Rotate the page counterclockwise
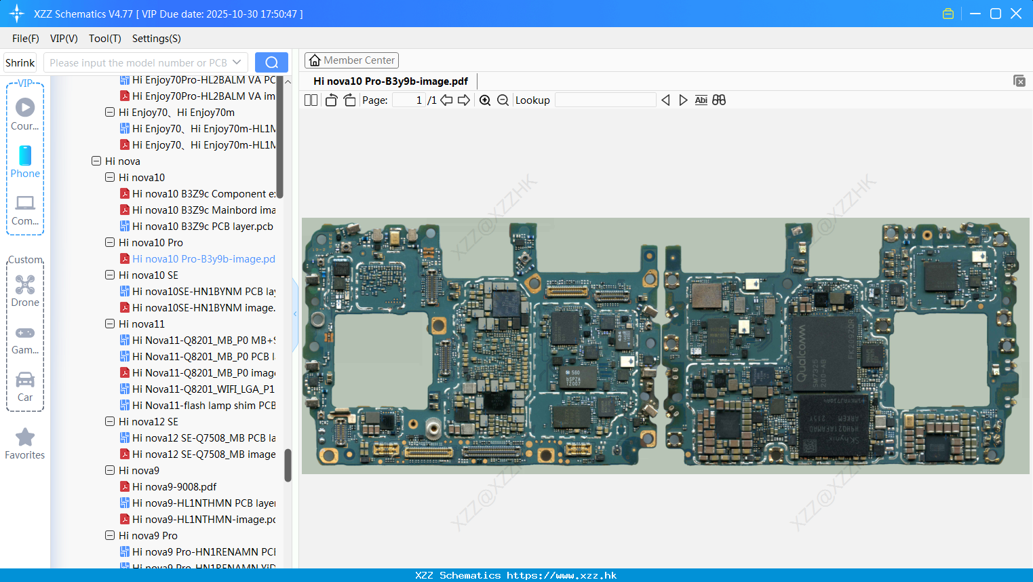1033x582 pixels. click(x=331, y=100)
